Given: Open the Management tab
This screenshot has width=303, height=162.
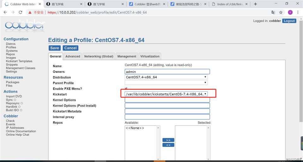Looking at the screenshot, I should (x=127, y=56).
